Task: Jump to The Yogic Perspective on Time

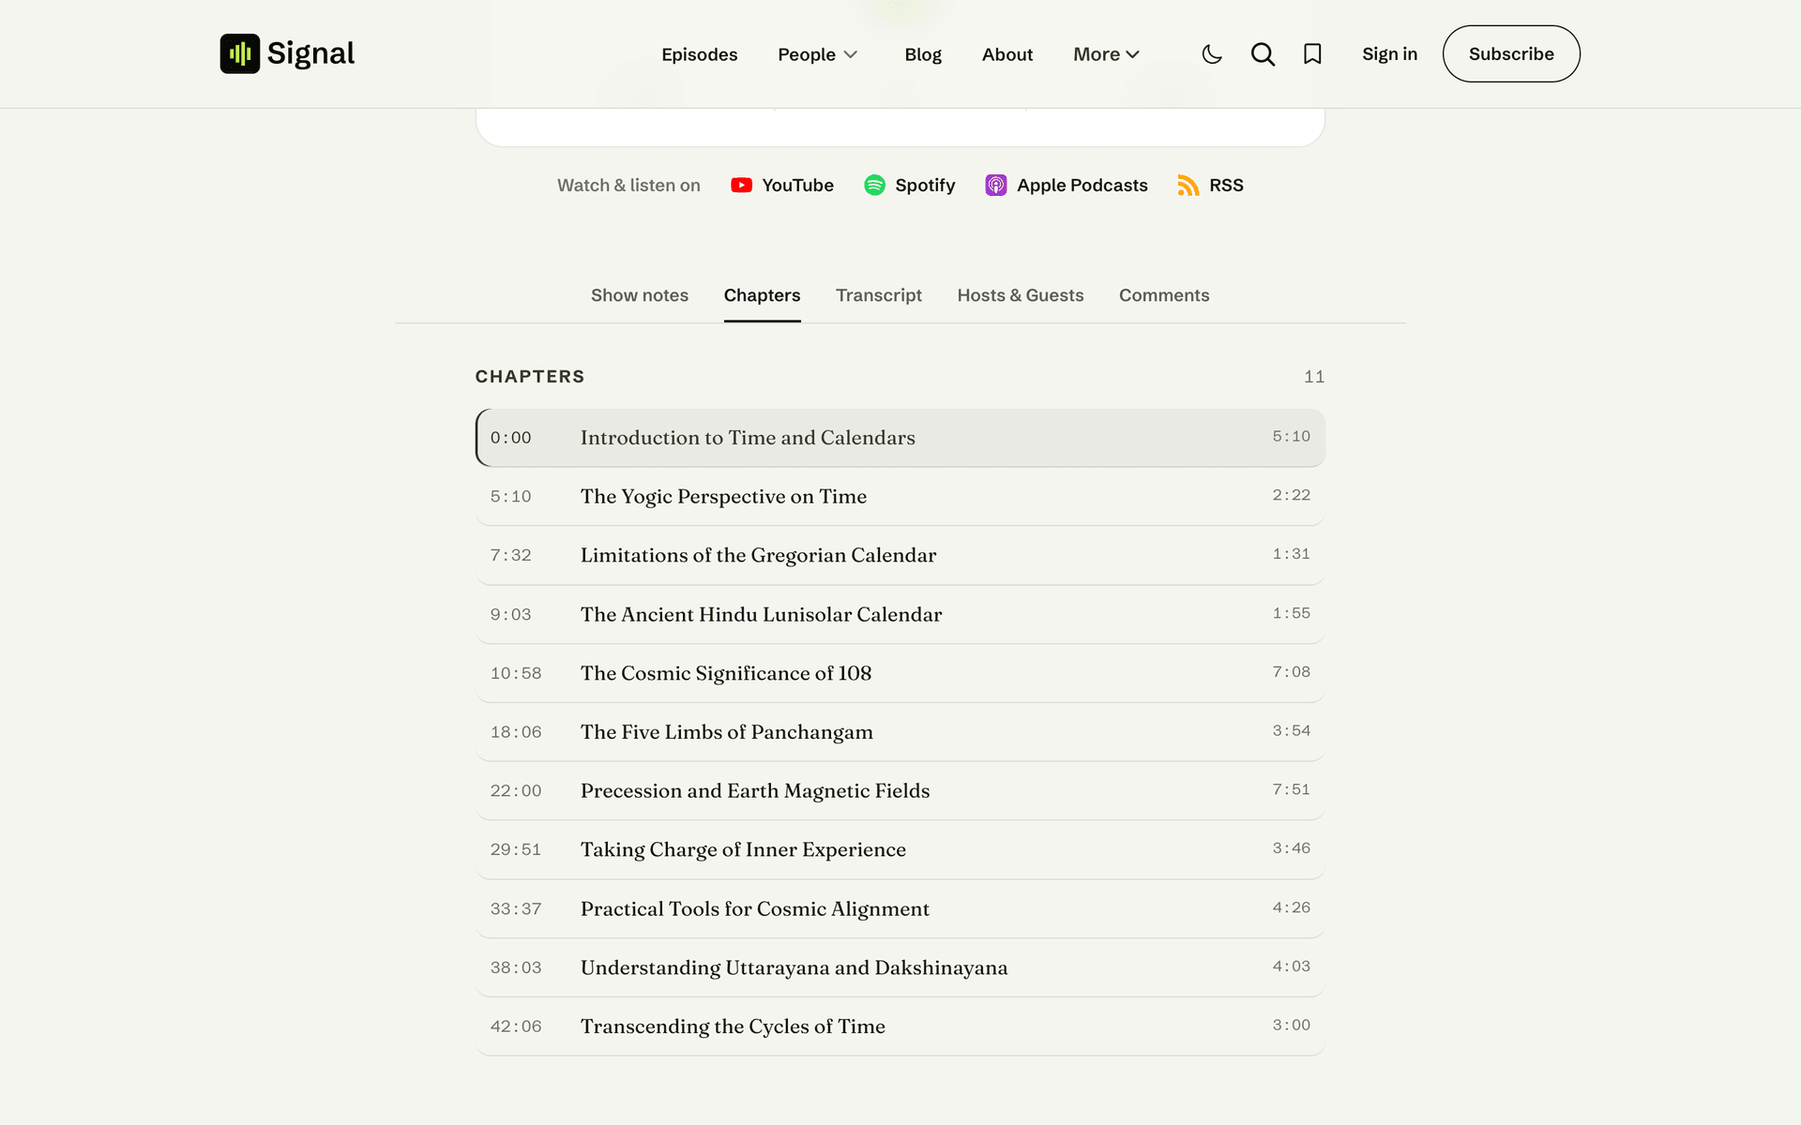Action: coord(900,497)
